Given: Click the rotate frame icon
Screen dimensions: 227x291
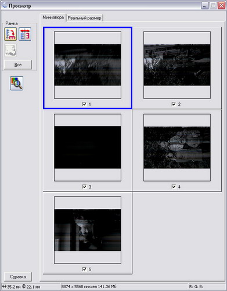Looking at the screenshot, I should (x=10, y=34).
